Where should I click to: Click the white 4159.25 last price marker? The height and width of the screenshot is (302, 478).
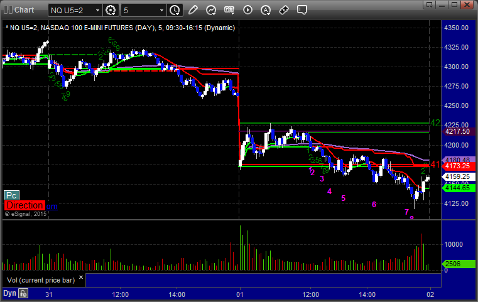pyautogui.click(x=457, y=176)
